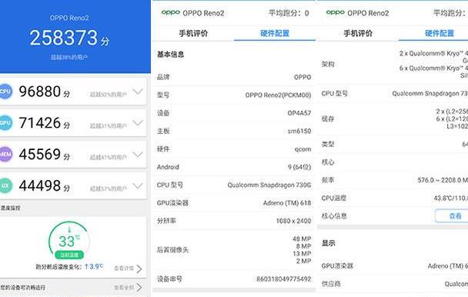Viewport: 468px width, 297px height.
Task: Open 查看全部 link at bottom left
Action: [128, 288]
